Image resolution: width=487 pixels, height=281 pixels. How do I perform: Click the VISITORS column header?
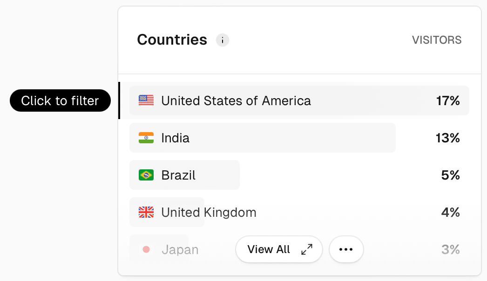click(437, 40)
